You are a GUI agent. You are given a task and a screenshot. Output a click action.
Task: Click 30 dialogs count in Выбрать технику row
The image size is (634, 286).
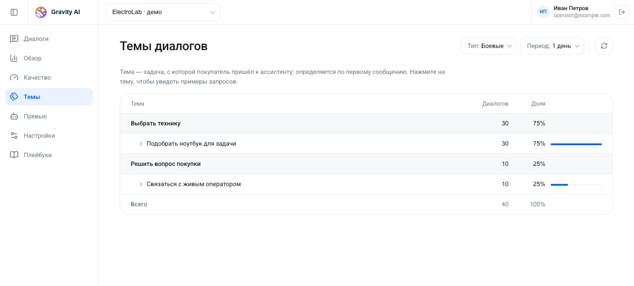coord(505,124)
